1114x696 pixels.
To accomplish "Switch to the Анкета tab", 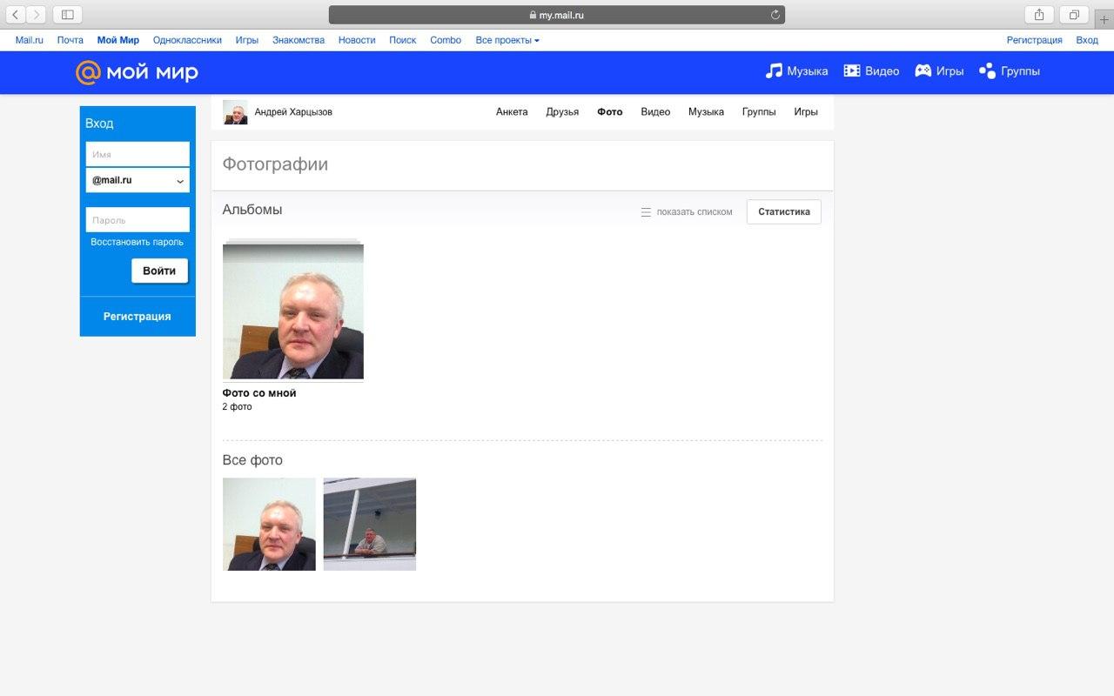I will point(512,112).
